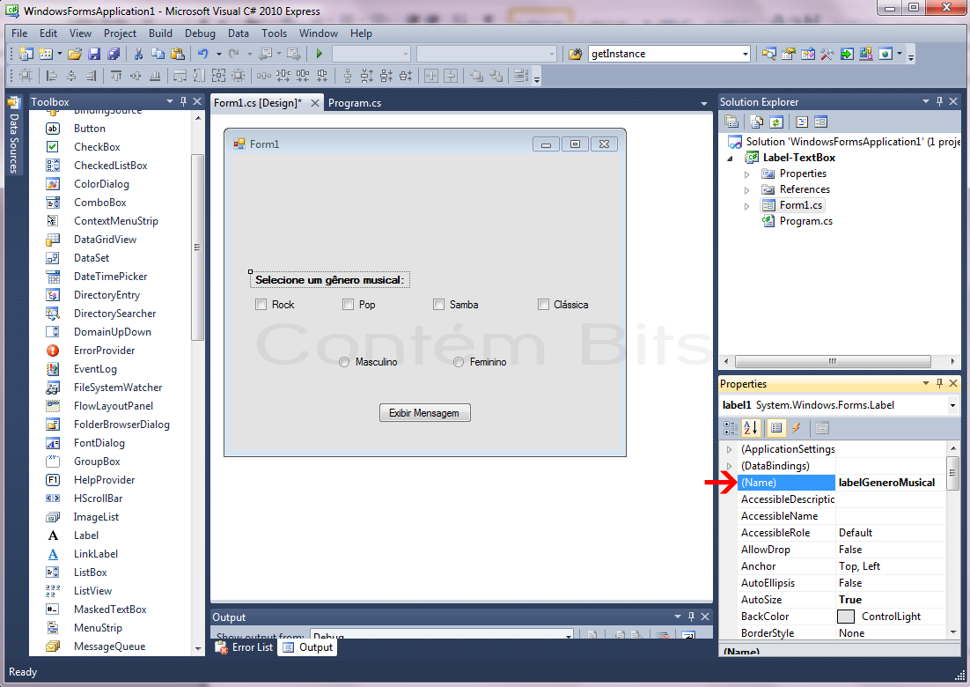Click the Paste clipboard icon

(178, 54)
